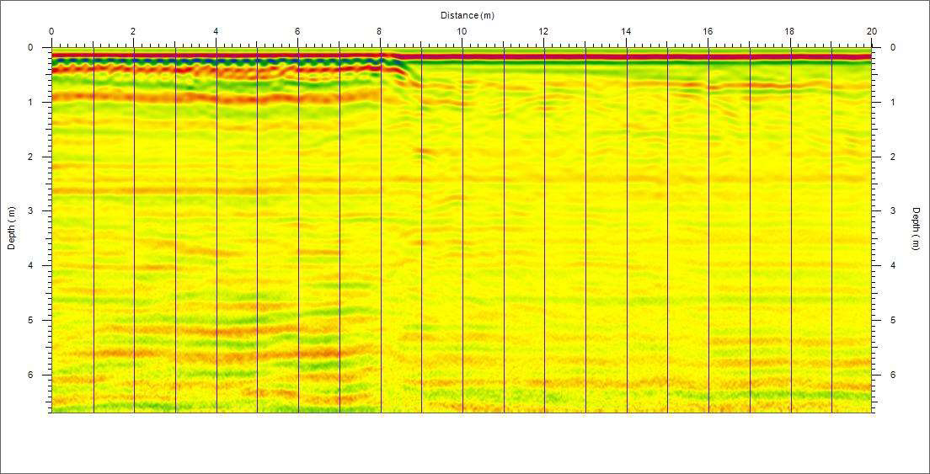Select the '18' label on Distance axis

tap(789, 31)
